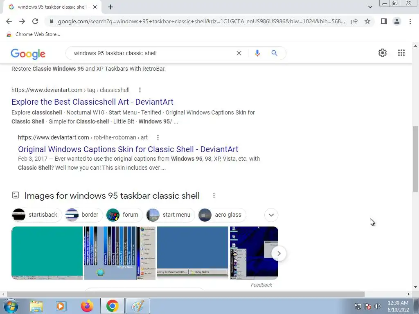Open the Windows Start button

click(11, 306)
